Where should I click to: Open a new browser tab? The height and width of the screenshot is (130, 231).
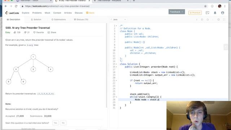tap(134, 1)
